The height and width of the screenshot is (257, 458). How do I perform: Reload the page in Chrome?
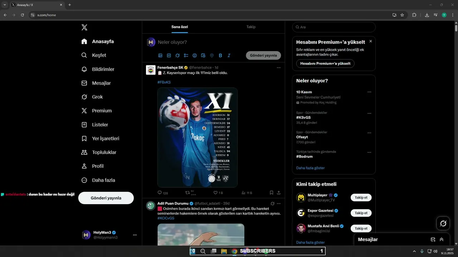pyautogui.click(x=22, y=15)
